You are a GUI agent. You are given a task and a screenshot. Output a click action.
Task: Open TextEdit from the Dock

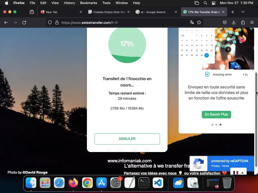click(130, 183)
